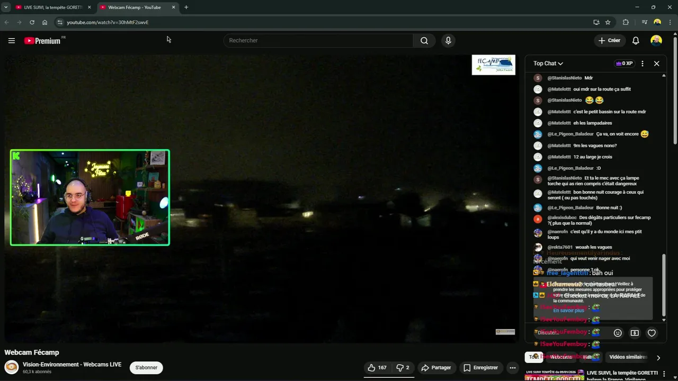Click the Enregistrer save button

(x=481, y=368)
